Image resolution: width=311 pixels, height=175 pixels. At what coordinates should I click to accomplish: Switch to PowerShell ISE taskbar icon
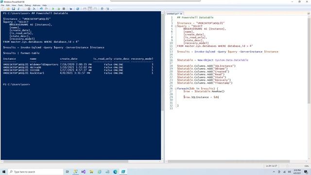tap(123, 172)
